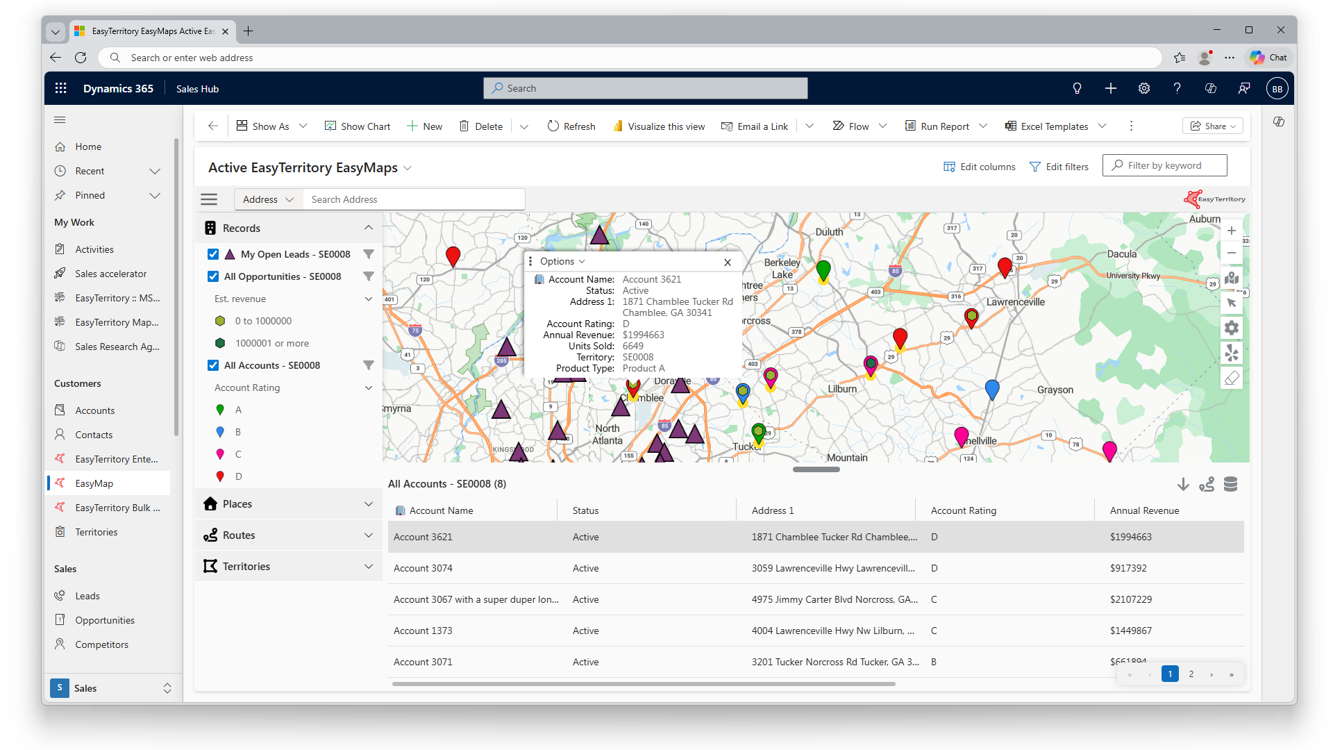
Task: Open the hamburger menu beside Address search
Action: pos(209,200)
